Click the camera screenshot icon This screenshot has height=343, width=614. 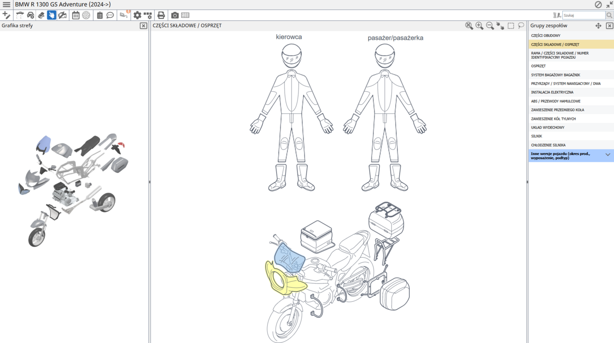(175, 15)
